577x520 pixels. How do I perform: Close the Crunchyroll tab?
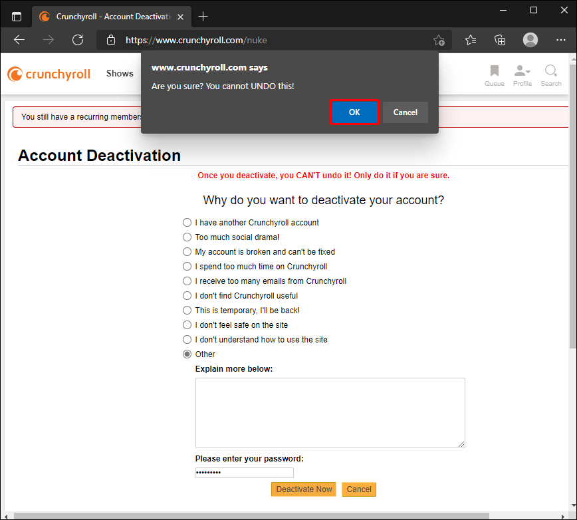(180, 17)
